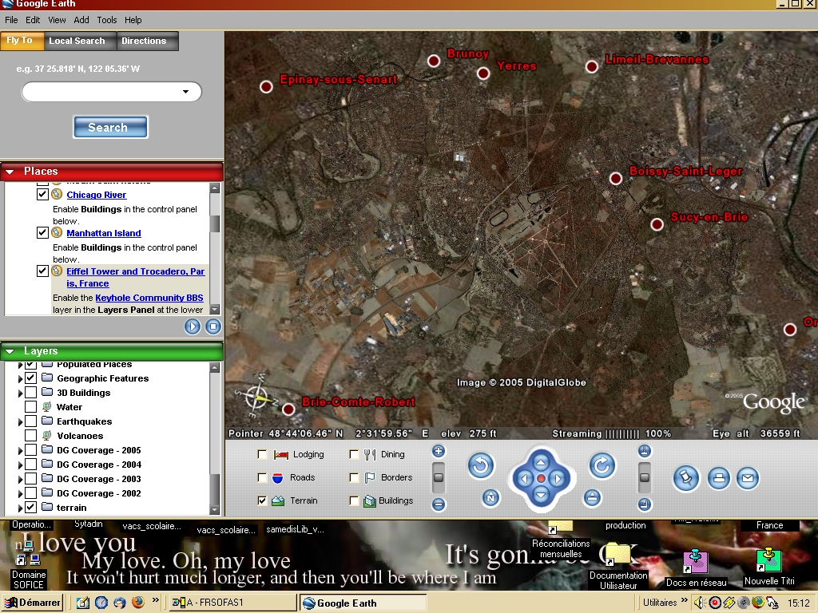Expand the DG Coverage - 2003 layer

(x=20, y=479)
